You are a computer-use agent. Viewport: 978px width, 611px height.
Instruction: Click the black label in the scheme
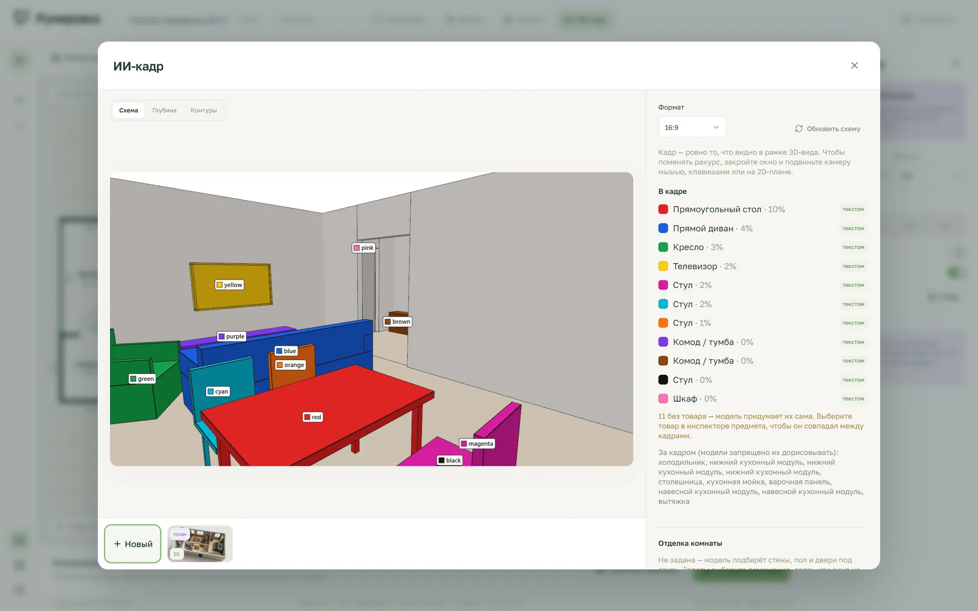[450, 460]
